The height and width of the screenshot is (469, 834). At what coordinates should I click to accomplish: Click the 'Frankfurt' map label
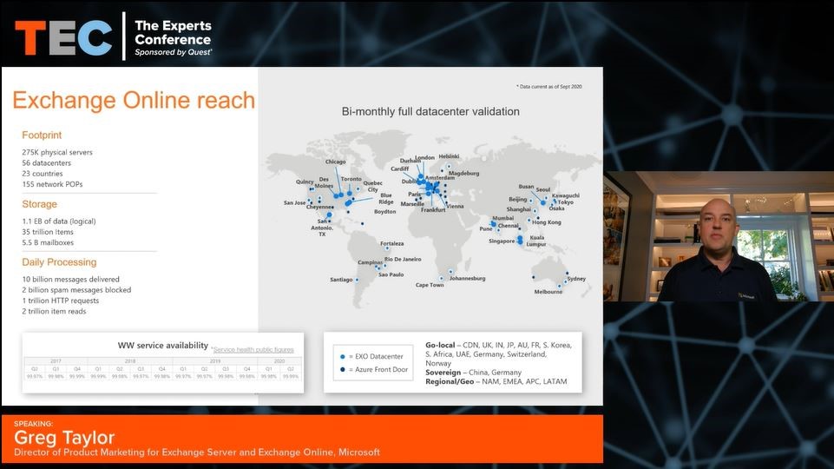[433, 209]
